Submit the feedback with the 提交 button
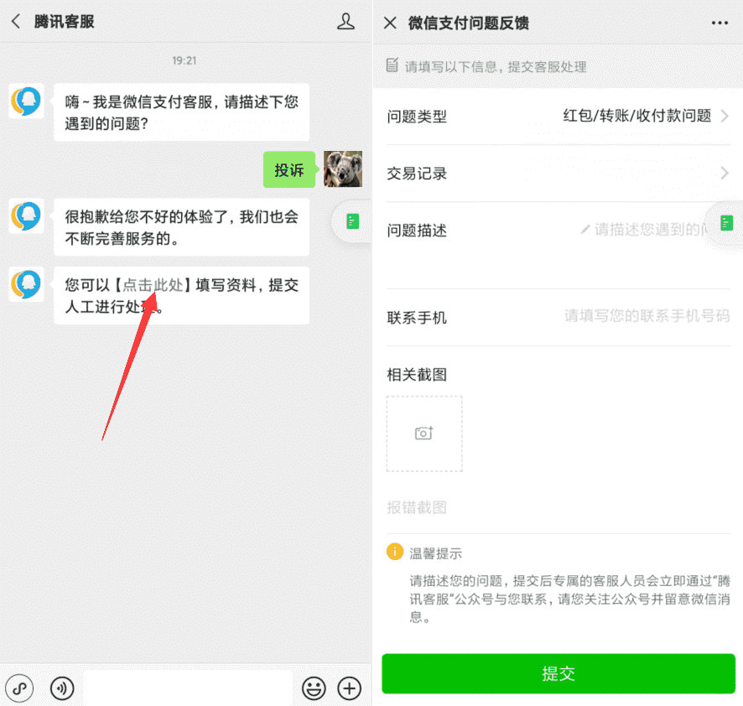Viewport: 743px width, 706px height. 559,673
